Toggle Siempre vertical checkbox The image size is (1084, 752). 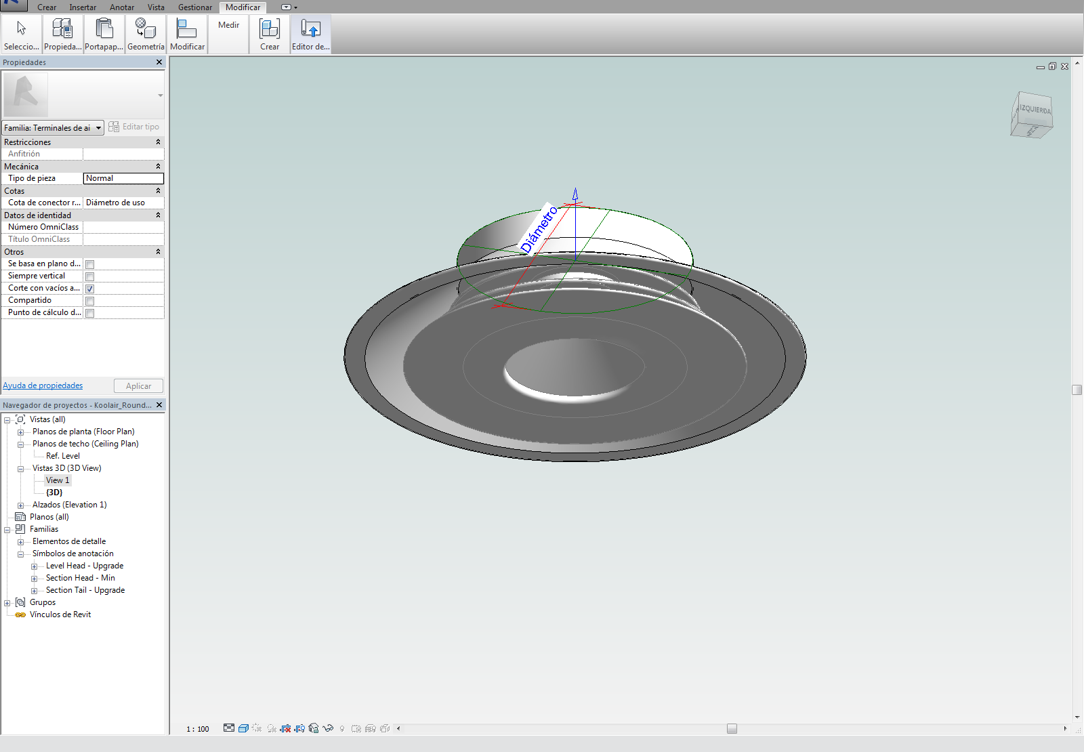pyautogui.click(x=89, y=276)
